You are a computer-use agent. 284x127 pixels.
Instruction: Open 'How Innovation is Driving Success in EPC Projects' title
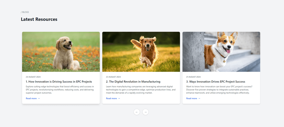59,82
